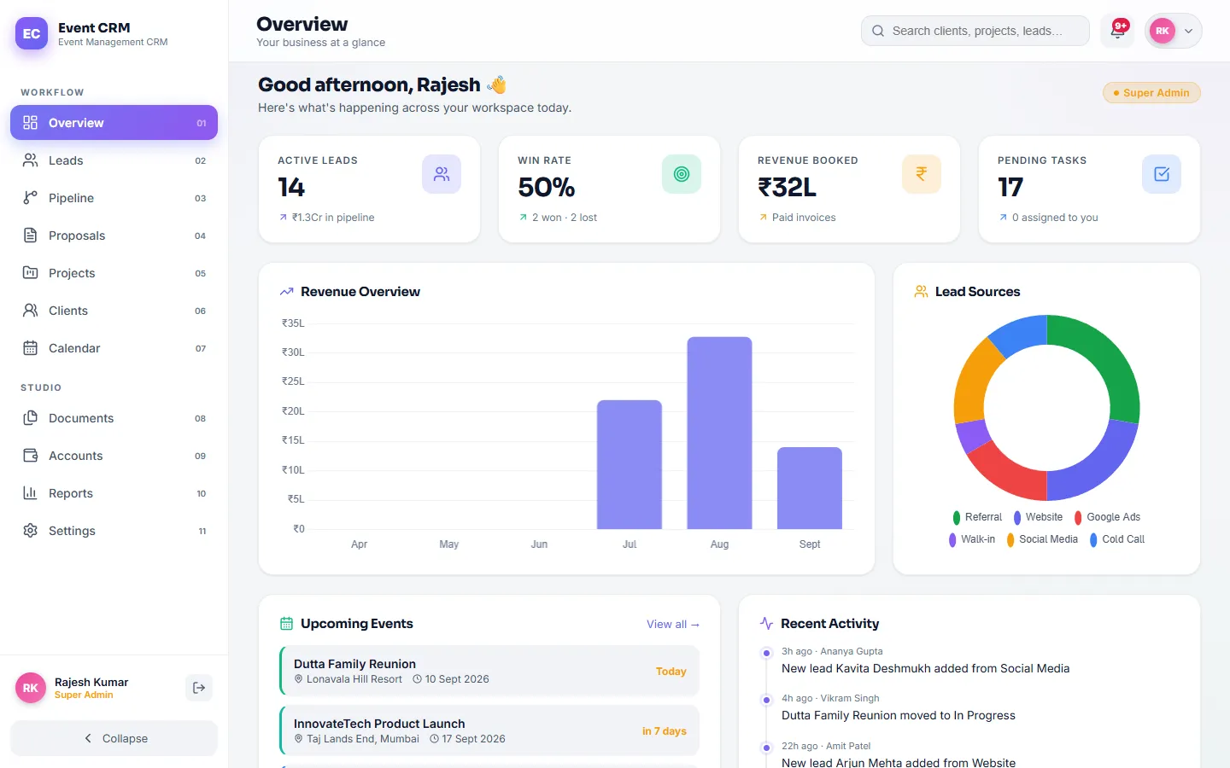This screenshot has height=768, width=1230.
Task: Click the Active Leads card
Action: tap(369, 189)
